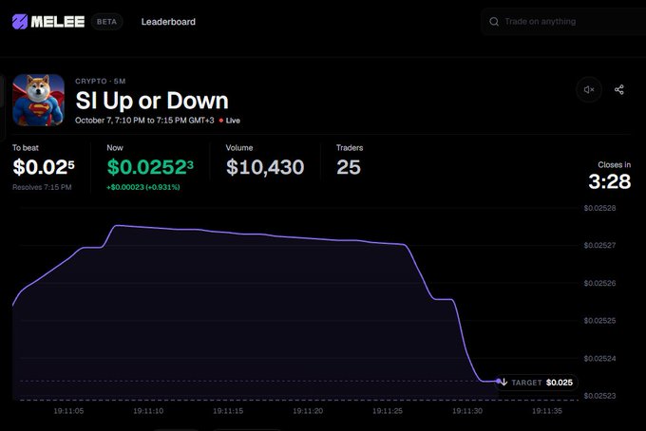
Task: Click the BETA badge
Action: tap(106, 22)
